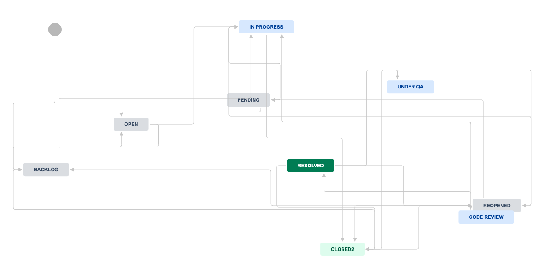Viewport: 545px width, 269px height.
Task: Click the BACKLOG status box
Action: point(46,170)
